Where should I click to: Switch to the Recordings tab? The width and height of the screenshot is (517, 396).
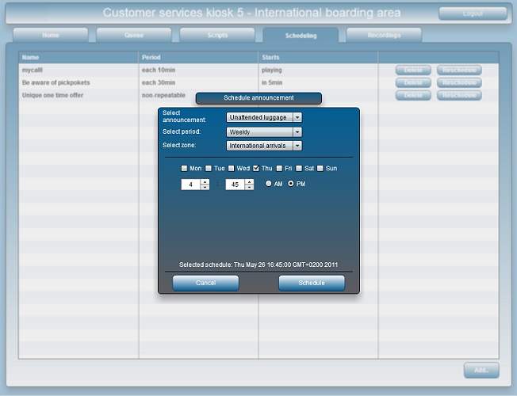pyautogui.click(x=384, y=35)
